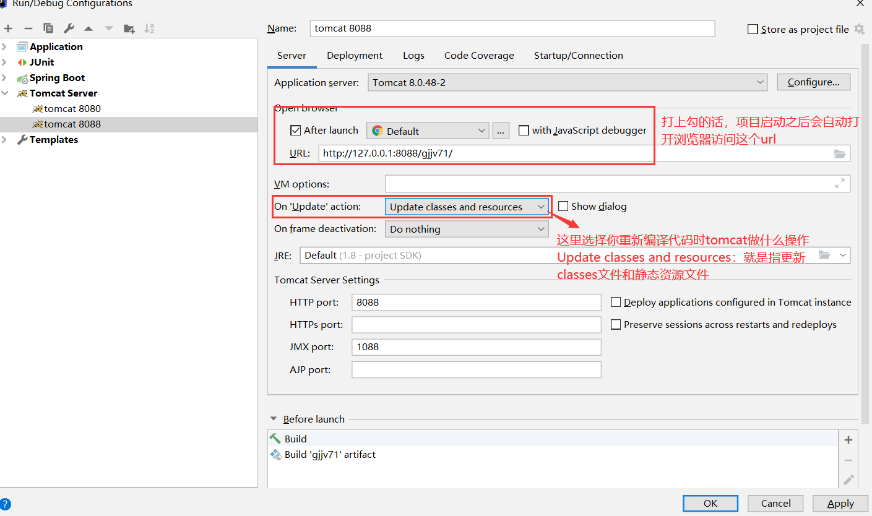
Task: Open the Default browser dropdown
Action: pyautogui.click(x=428, y=131)
